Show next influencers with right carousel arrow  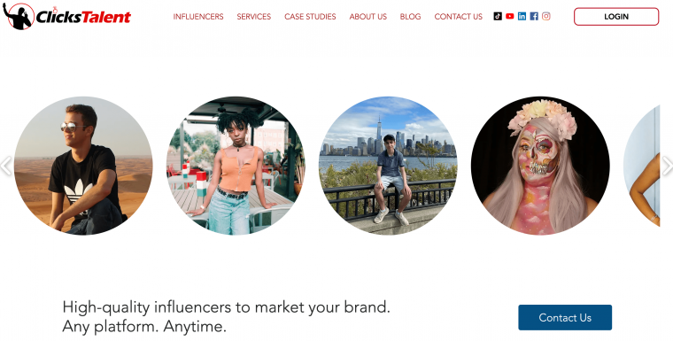[667, 166]
